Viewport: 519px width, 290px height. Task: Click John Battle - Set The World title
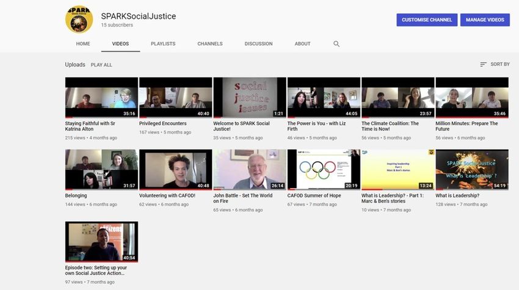click(243, 198)
